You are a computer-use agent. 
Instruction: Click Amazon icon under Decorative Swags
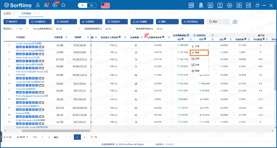[37, 54]
